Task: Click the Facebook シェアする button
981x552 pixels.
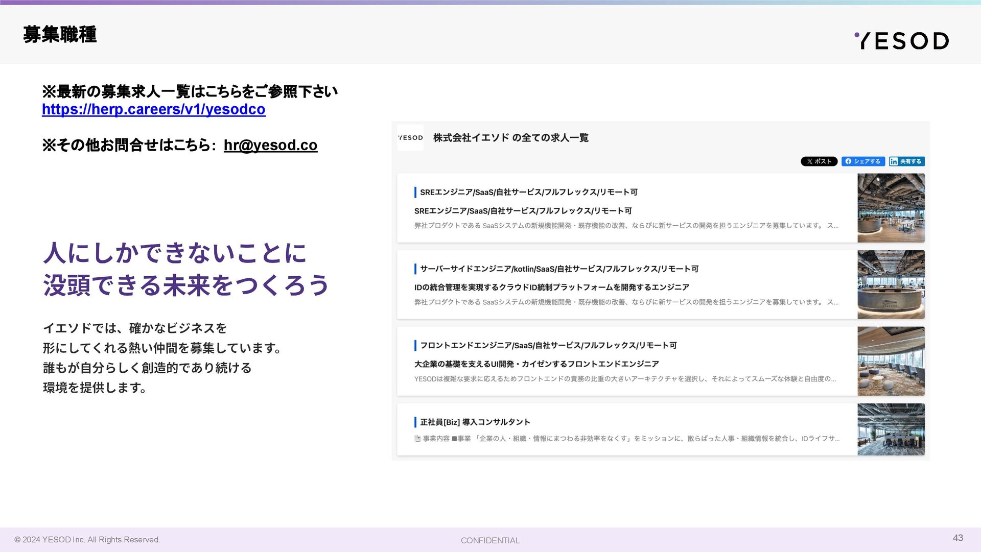Action: (863, 161)
